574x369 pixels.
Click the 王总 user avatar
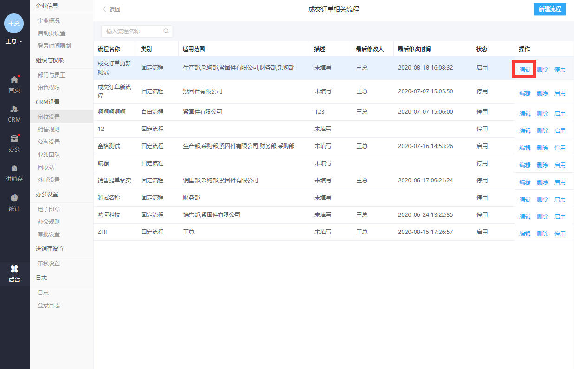click(x=14, y=23)
